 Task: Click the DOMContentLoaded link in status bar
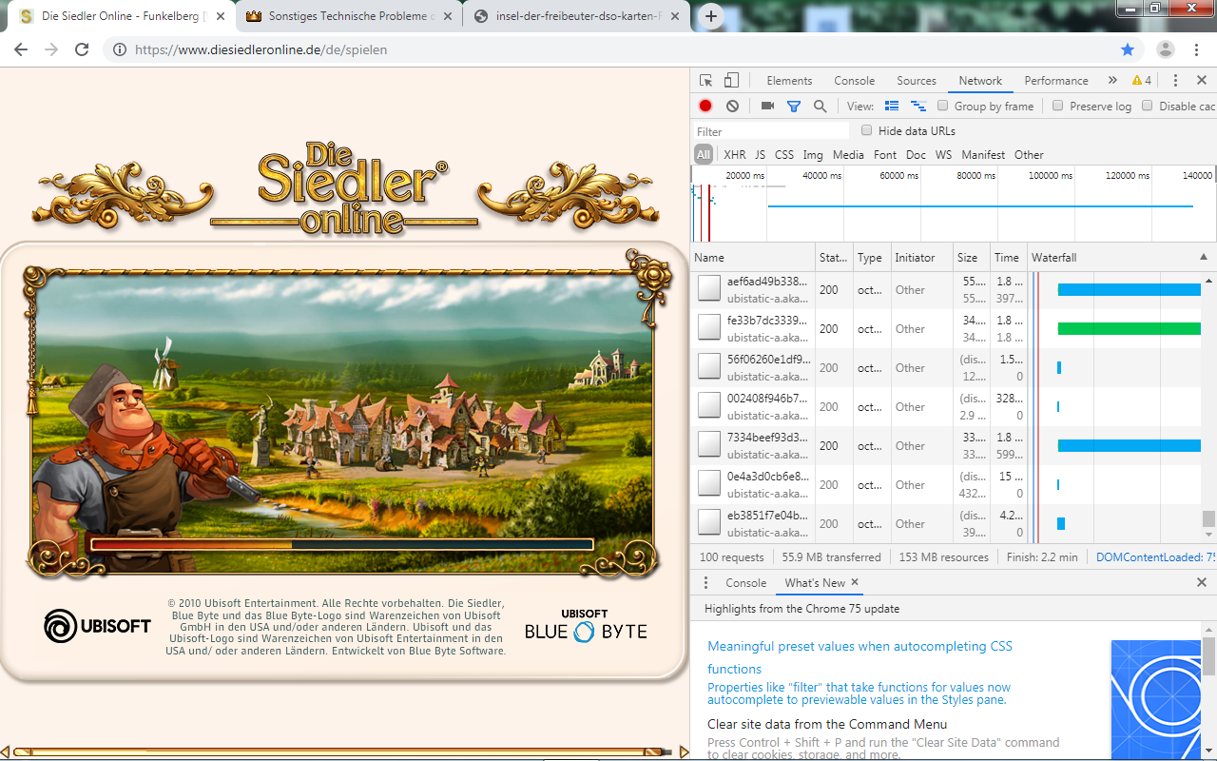(1153, 556)
